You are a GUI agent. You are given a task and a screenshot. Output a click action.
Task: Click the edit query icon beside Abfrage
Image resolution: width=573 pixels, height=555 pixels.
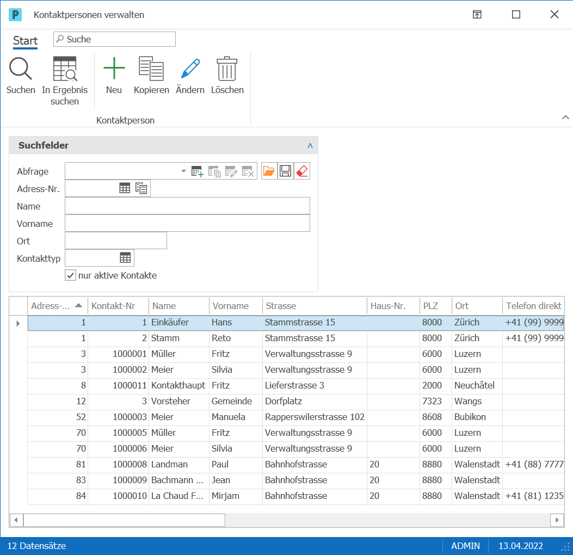[x=231, y=171]
